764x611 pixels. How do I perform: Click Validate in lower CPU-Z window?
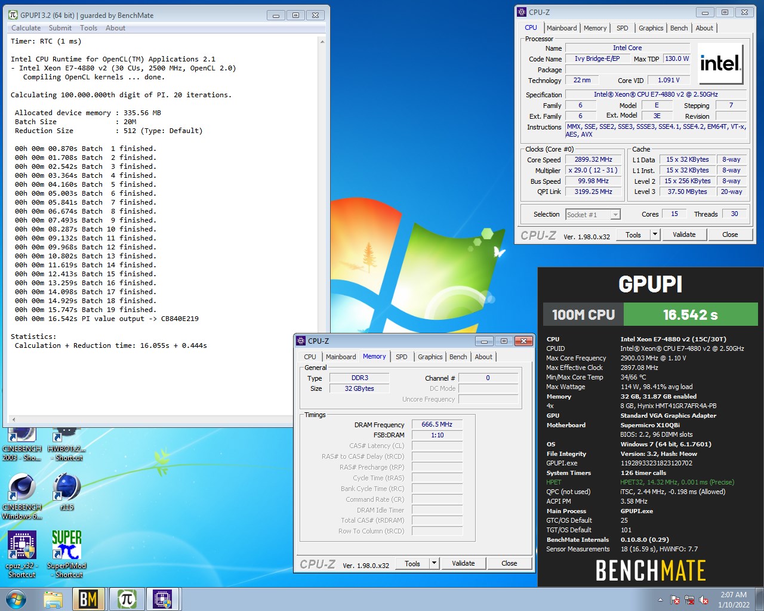[x=463, y=564]
